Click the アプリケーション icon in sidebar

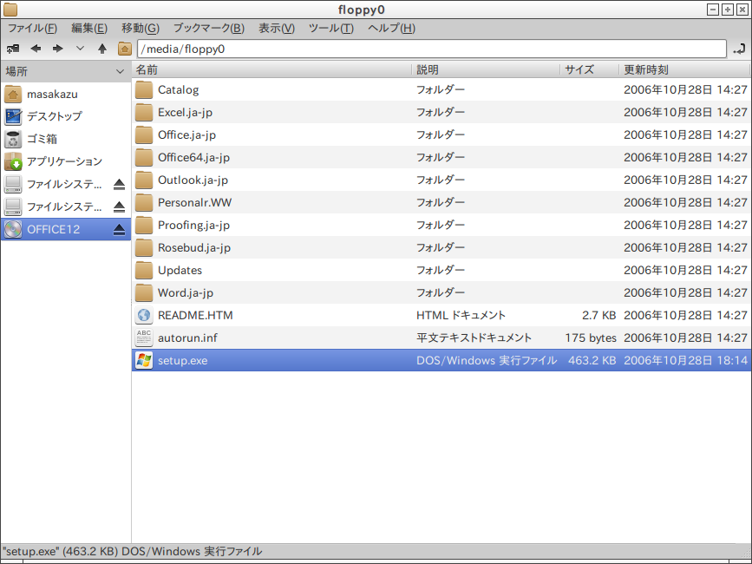point(13,161)
